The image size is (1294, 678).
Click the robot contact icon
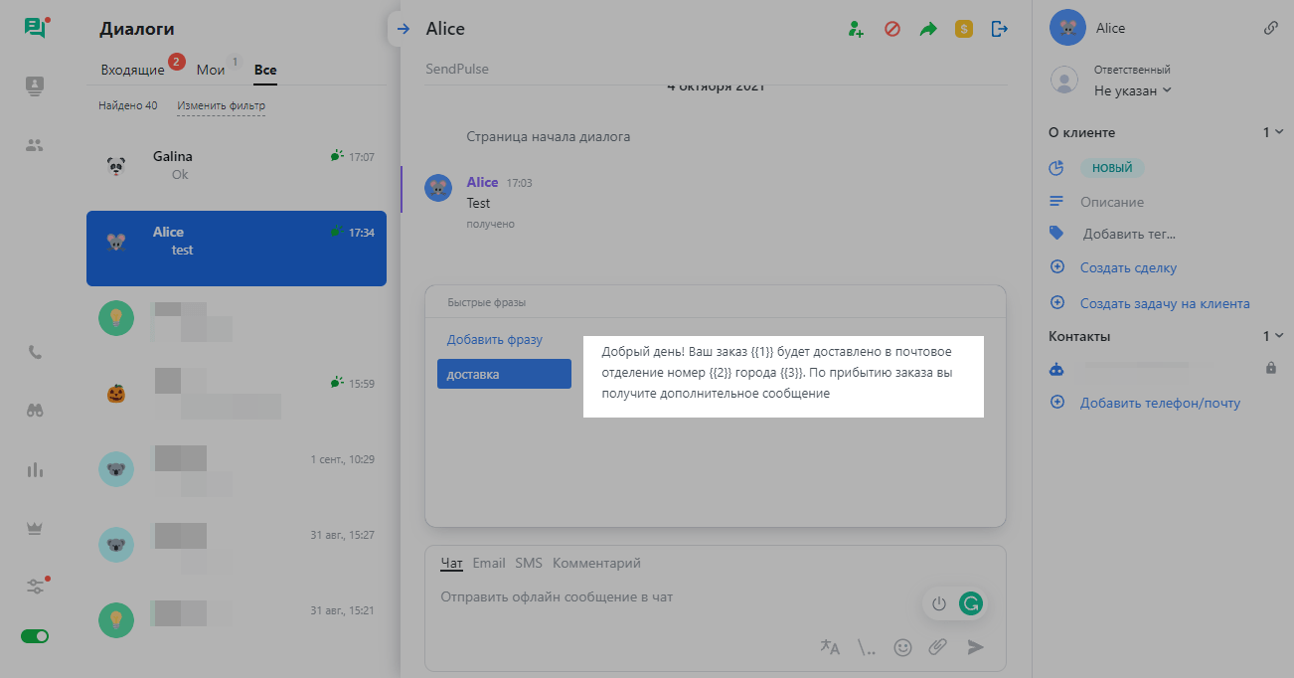(x=1057, y=368)
